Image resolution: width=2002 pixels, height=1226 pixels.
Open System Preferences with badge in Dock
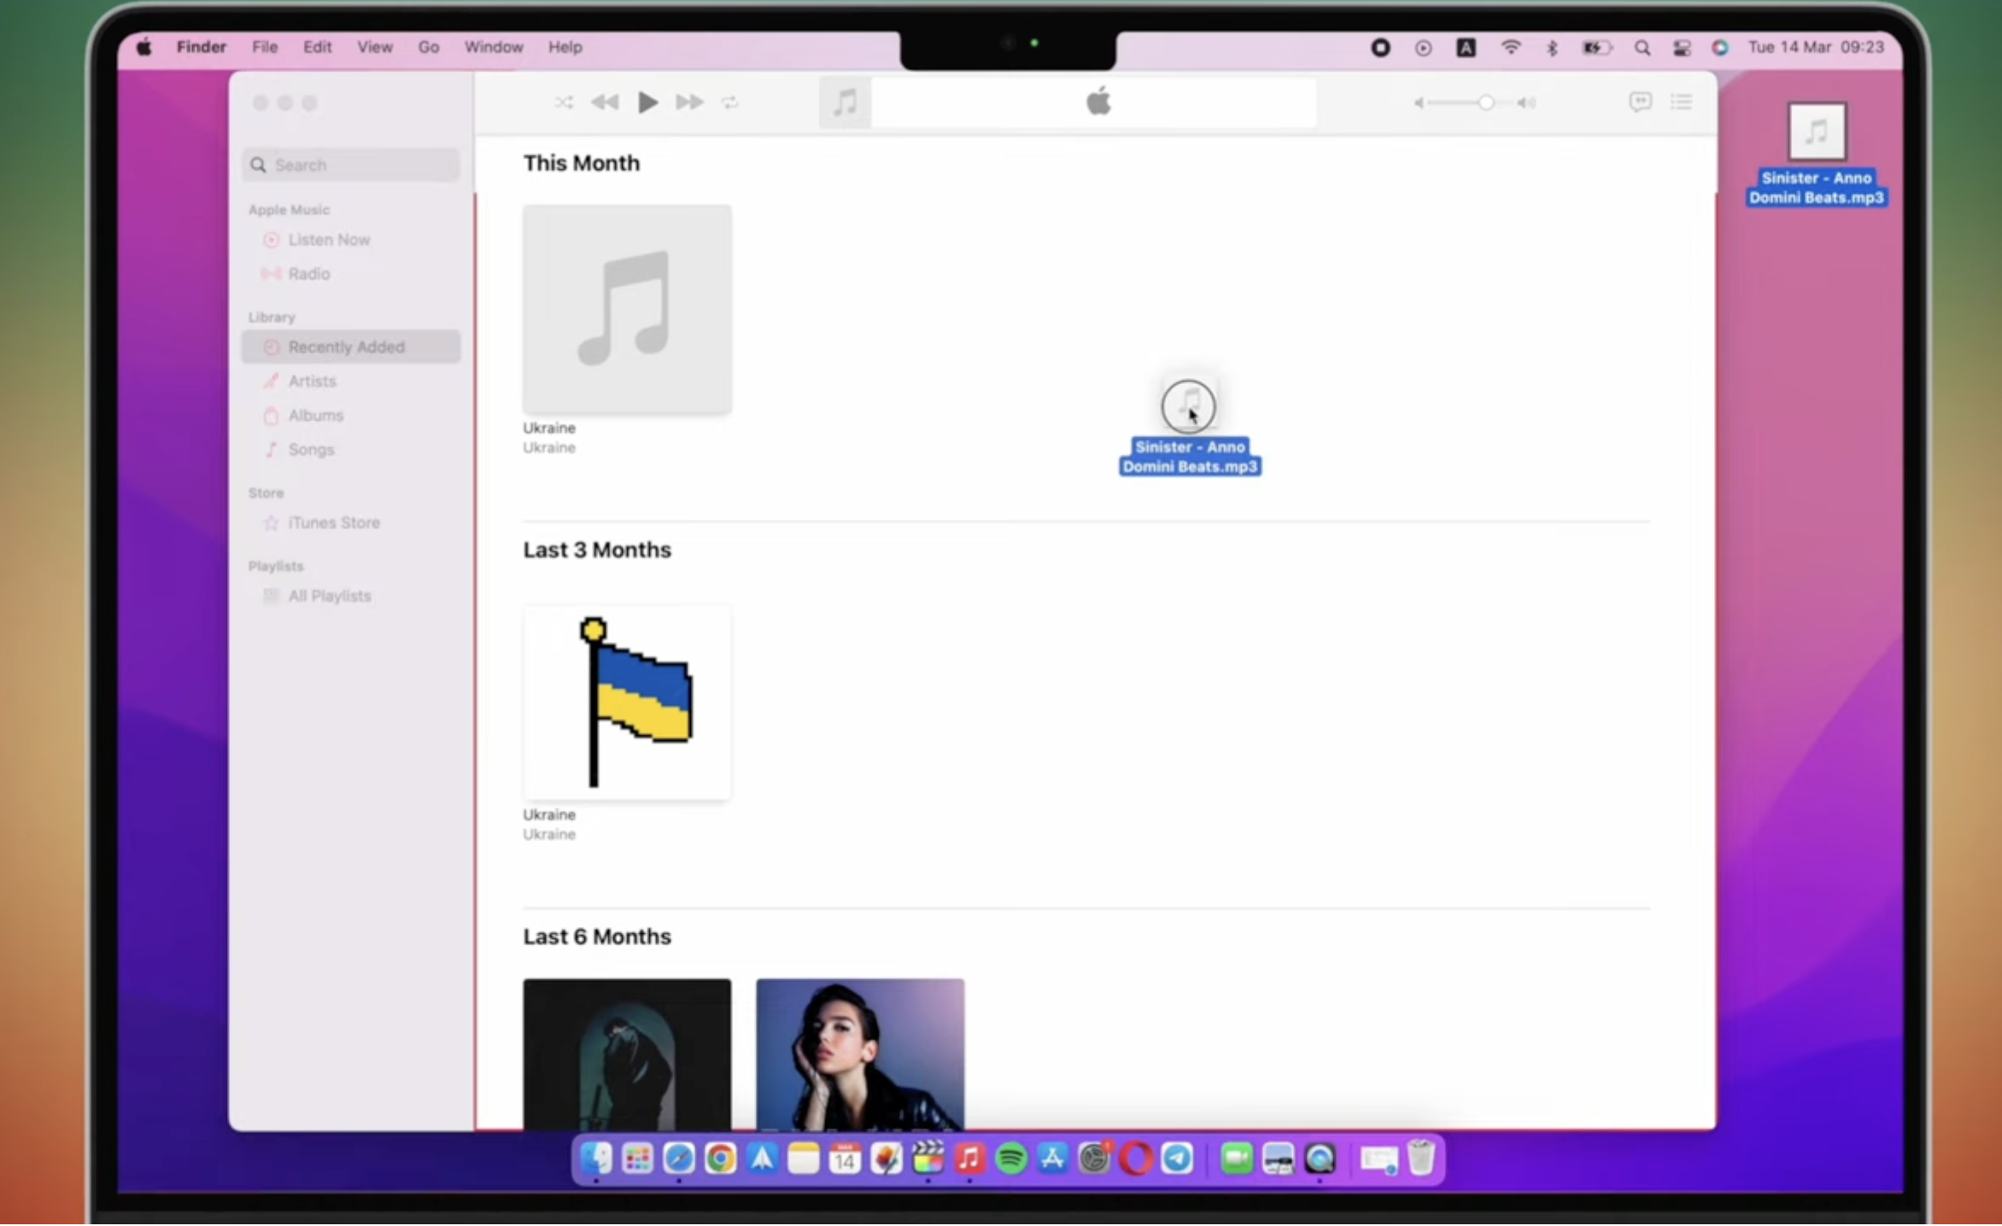click(x=1094, y=1159)
